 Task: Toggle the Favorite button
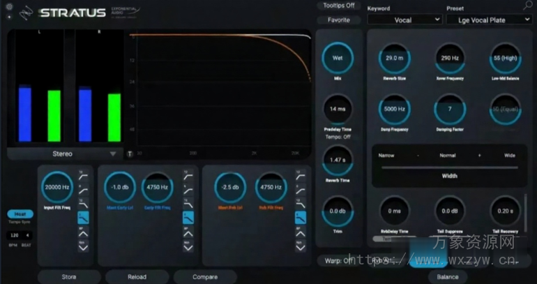(339, 20)
